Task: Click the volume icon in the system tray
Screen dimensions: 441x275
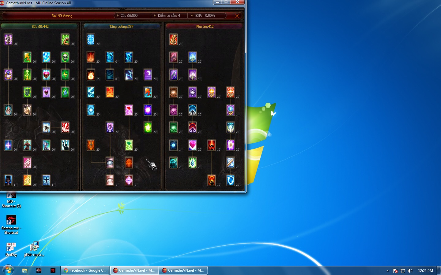Action: 410,271
